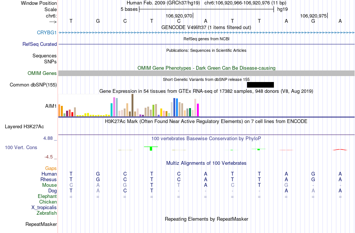
Task: Click the GENCODE V49lift37 track title
Action: pos(206,27)
